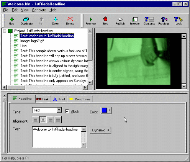Select 'This sample shows various features' item
The width and height of the screenshot is (190, 162).
click(54, 51)
